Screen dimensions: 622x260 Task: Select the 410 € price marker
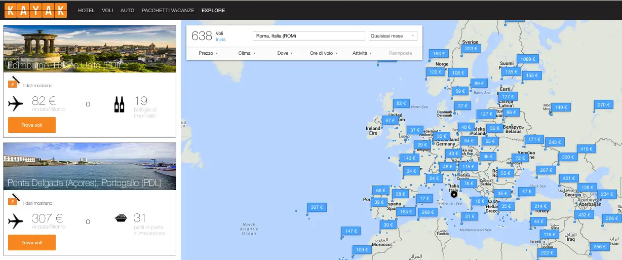(x=587, y=149)
